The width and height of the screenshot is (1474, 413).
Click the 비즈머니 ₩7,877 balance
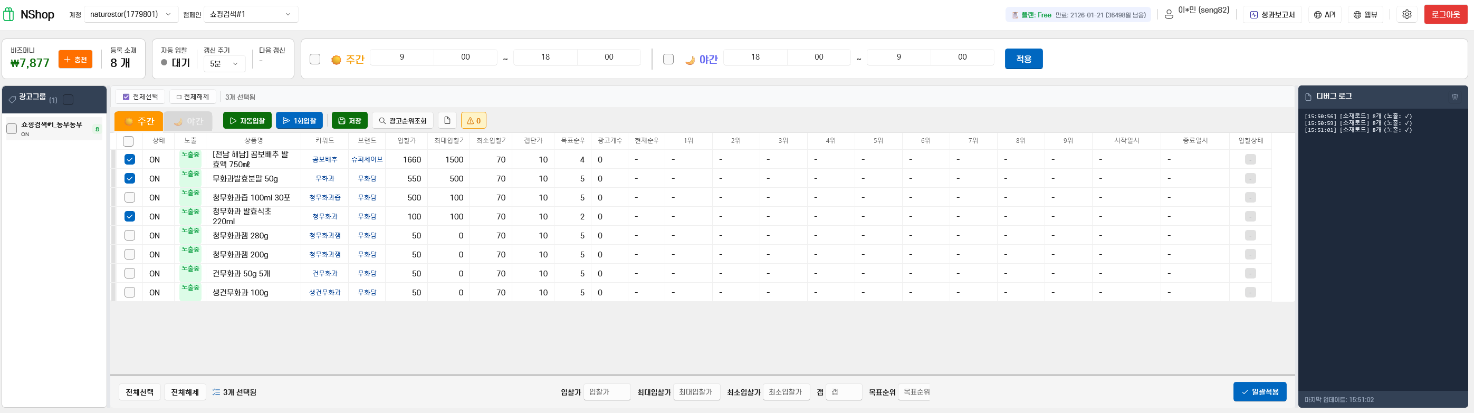pos(30,63)
